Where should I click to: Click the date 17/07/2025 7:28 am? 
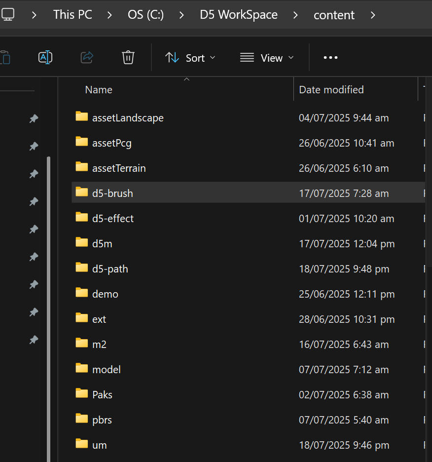tap(344, 193)
